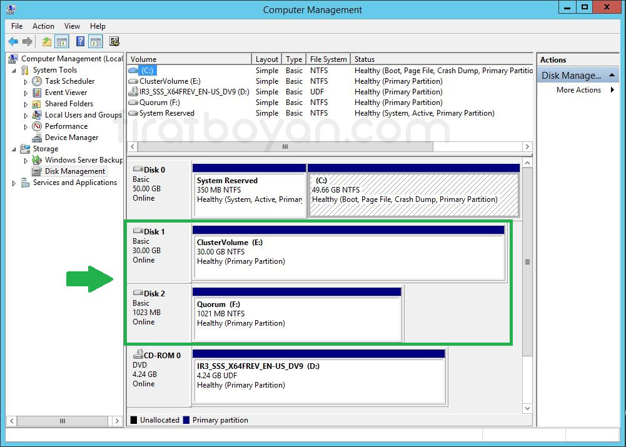The width and height of the screenshot is (626, 447).
Task: Expand the Event Viewer node
Action: coord(26,93)
